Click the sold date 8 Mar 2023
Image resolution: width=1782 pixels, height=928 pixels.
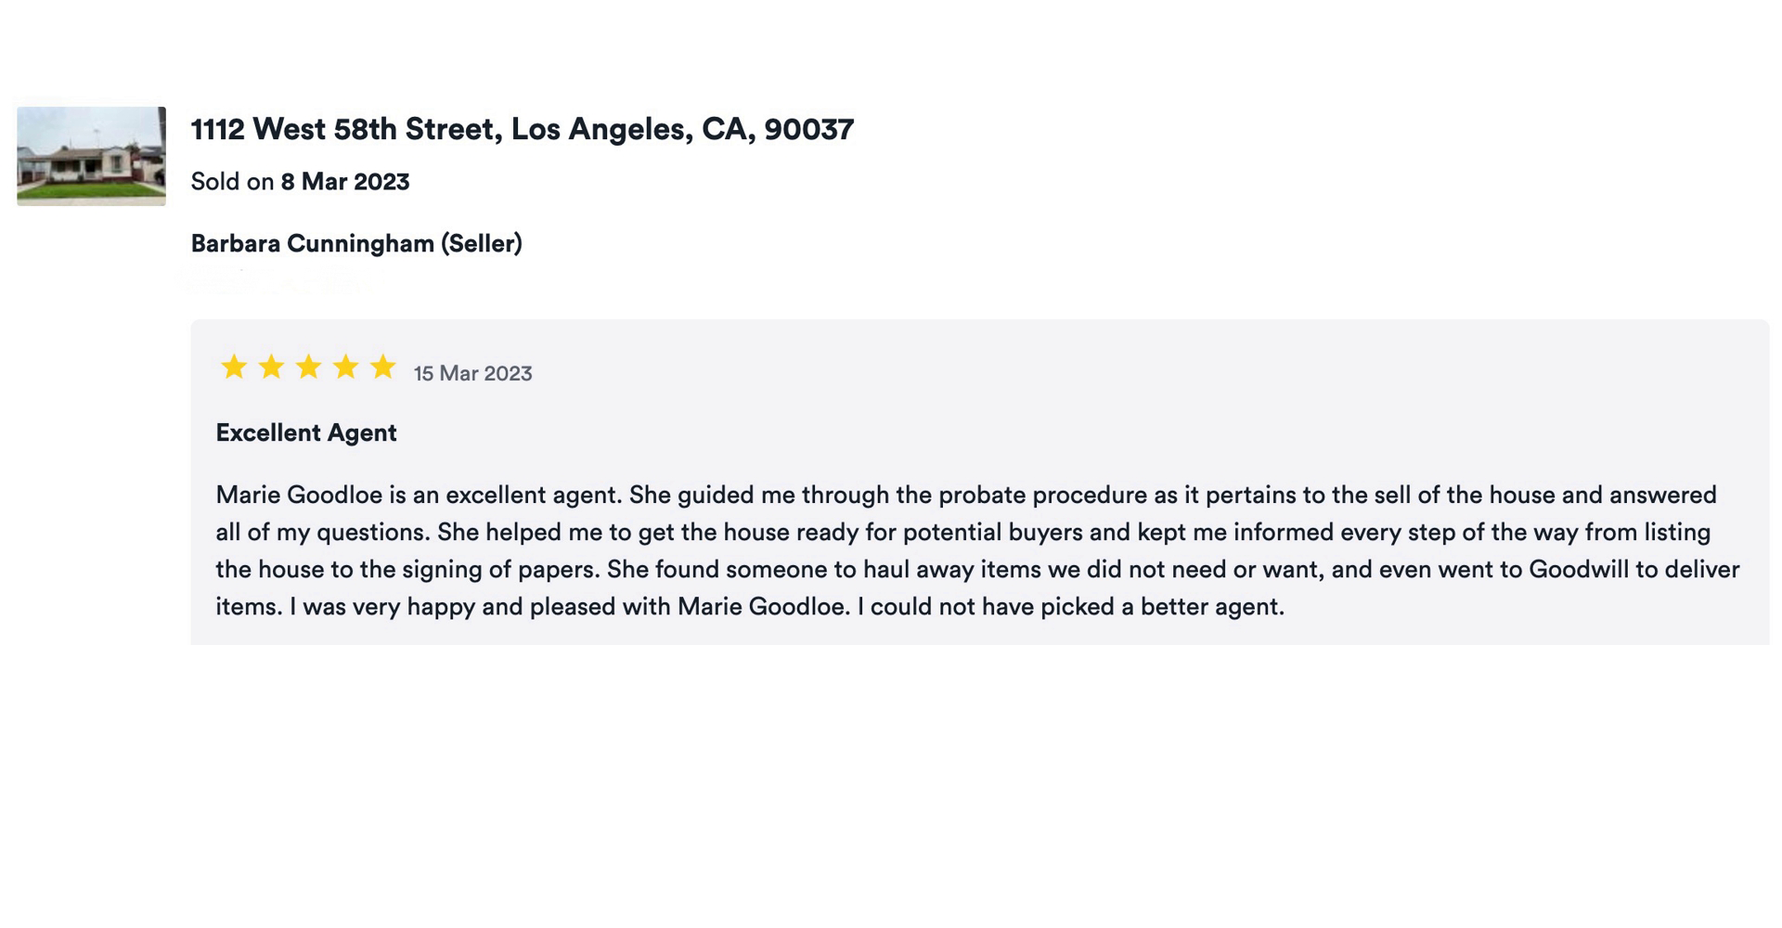(x=345, y=182)
